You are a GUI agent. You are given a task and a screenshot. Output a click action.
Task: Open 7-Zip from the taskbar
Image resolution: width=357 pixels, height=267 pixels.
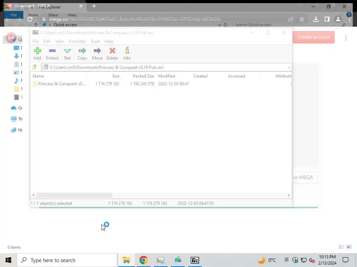[195, 260]
